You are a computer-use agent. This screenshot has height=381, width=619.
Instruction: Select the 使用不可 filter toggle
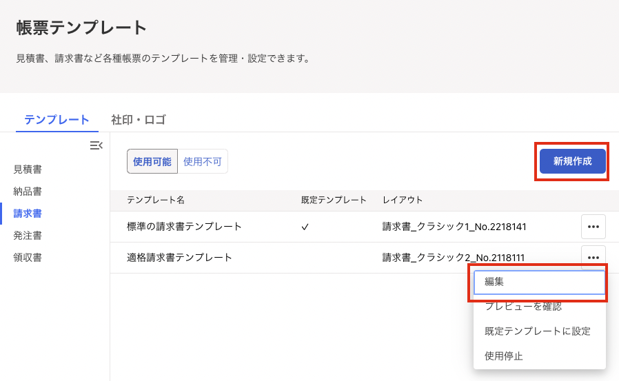203,161
